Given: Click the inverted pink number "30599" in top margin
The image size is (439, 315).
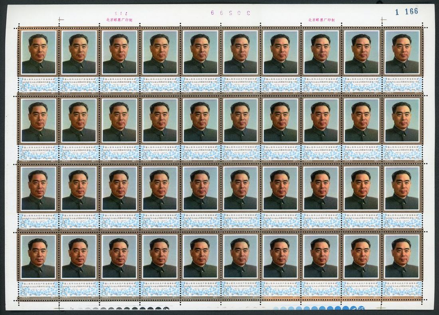Looking at the screenshot, I should [x=230, y=13].
